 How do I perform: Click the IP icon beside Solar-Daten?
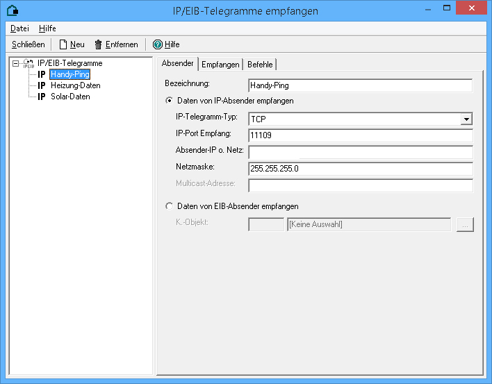42,97
